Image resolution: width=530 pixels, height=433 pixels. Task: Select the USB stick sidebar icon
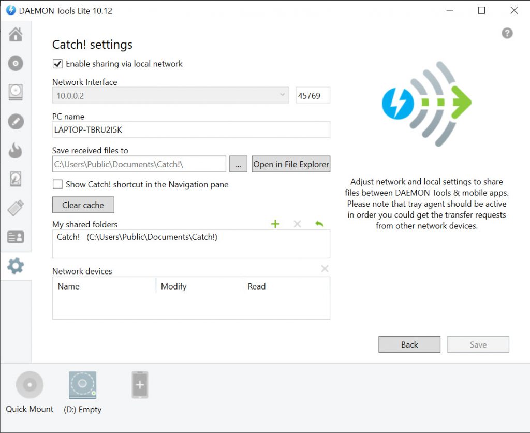[16, 209]
